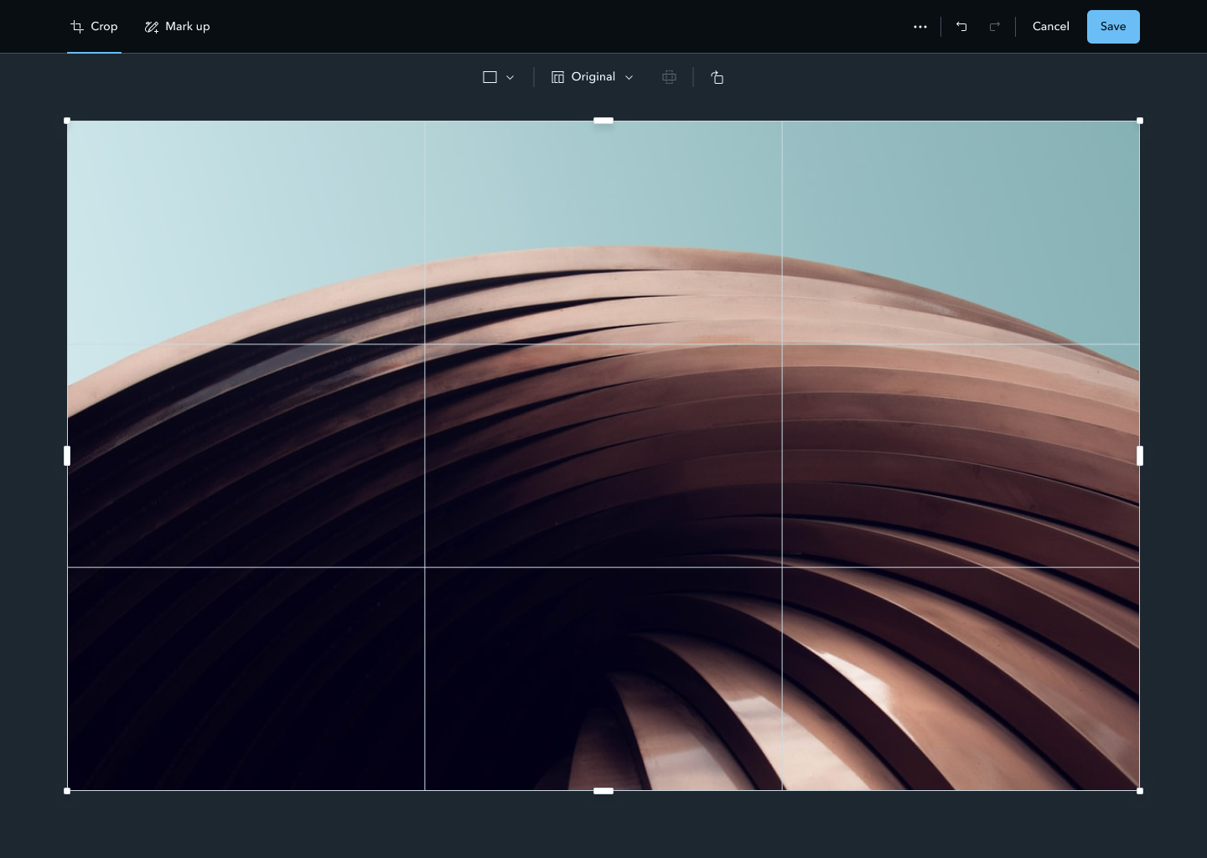Click the left edge crop handle
Viewport: 1207px width, 858px height.
click(x=67, y=455)
